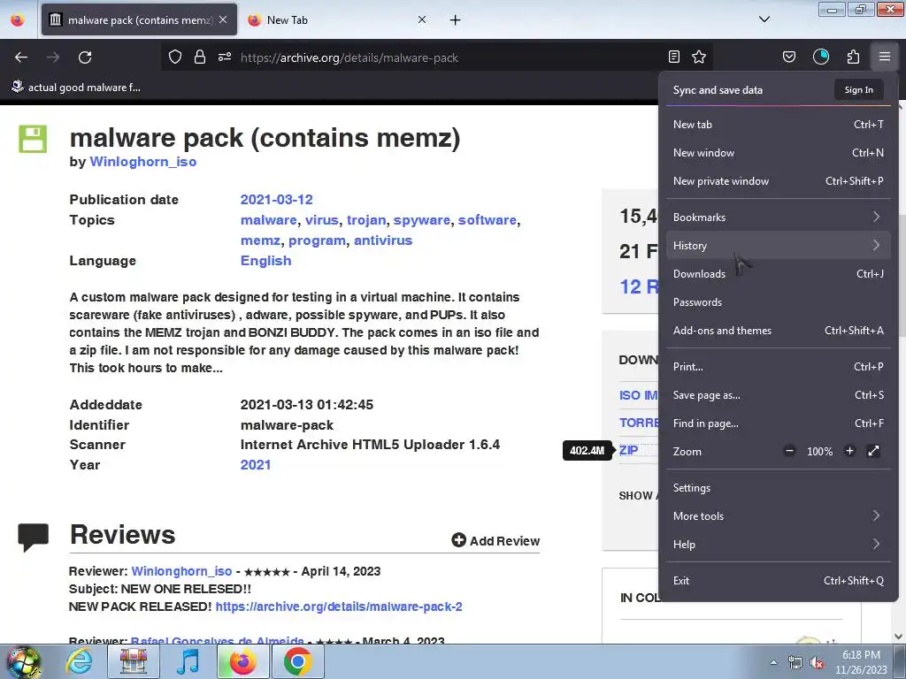Open a new tab with plus button
Viewport: 906px width, 679px height.
pyautogui.click(x=456, y=20)
